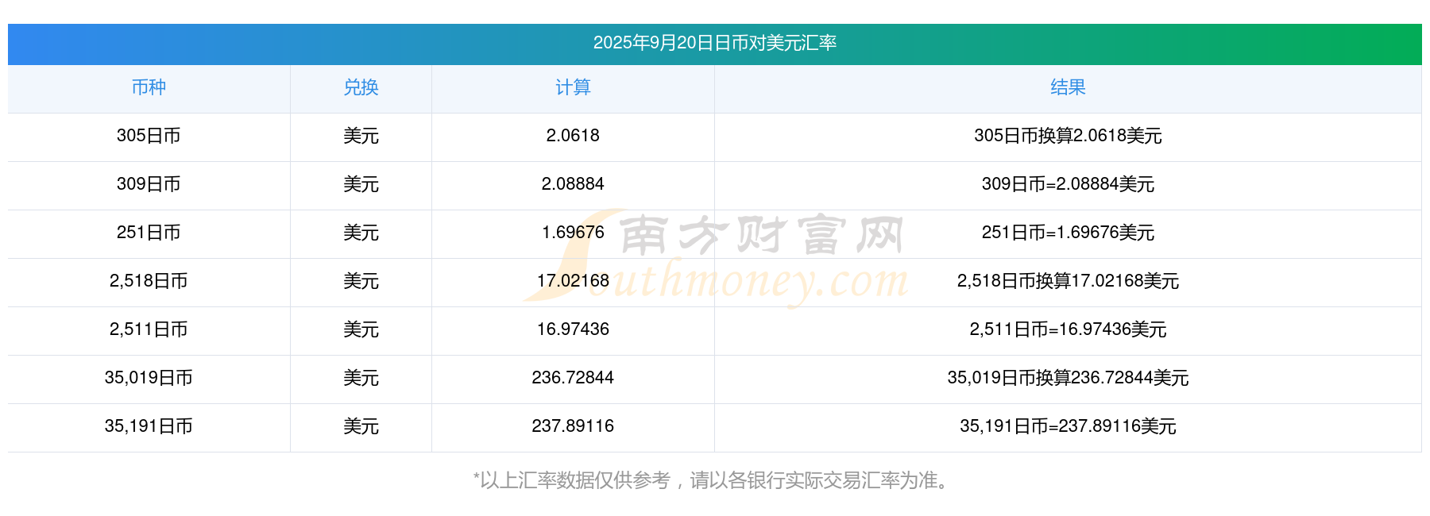The height and width of the screenshot is (516, 1430).
Task: Click 美元 in the 305日币 row
Action: point(361,136)
